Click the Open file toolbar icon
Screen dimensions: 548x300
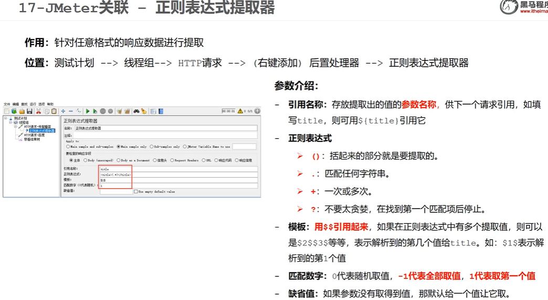(22, 111)
